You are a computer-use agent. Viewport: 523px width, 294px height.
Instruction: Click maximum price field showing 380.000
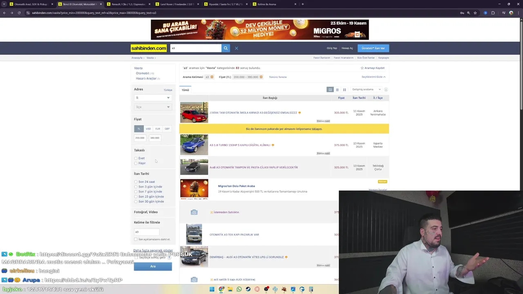click(155, 138)
